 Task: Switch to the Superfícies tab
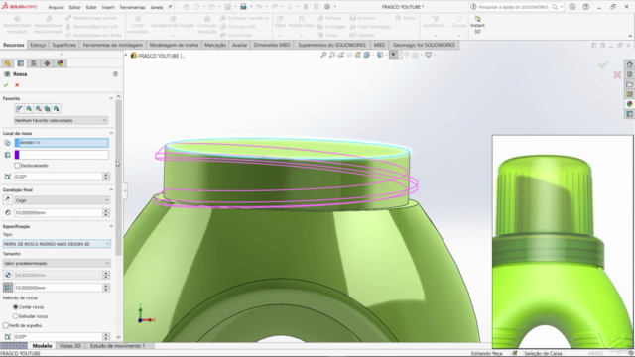[63, 45]
